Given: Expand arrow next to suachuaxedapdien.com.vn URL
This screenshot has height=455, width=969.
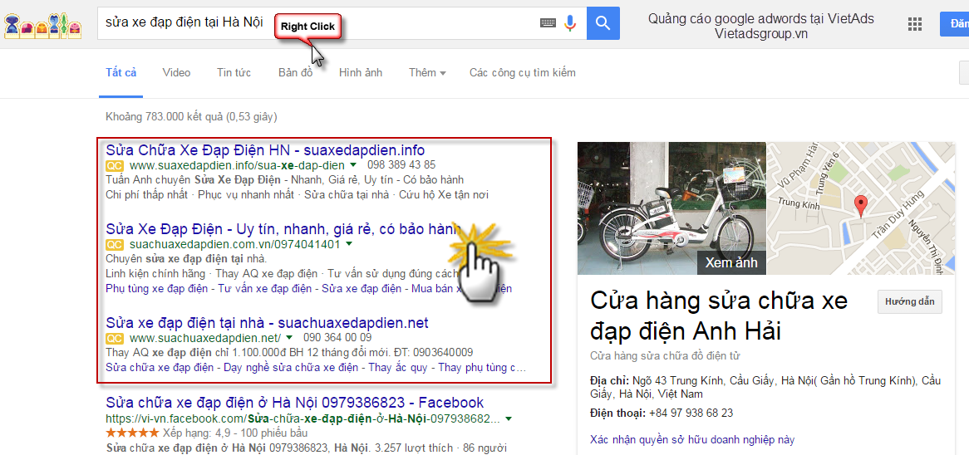Looking at the screenshot, I should (348, 244).
